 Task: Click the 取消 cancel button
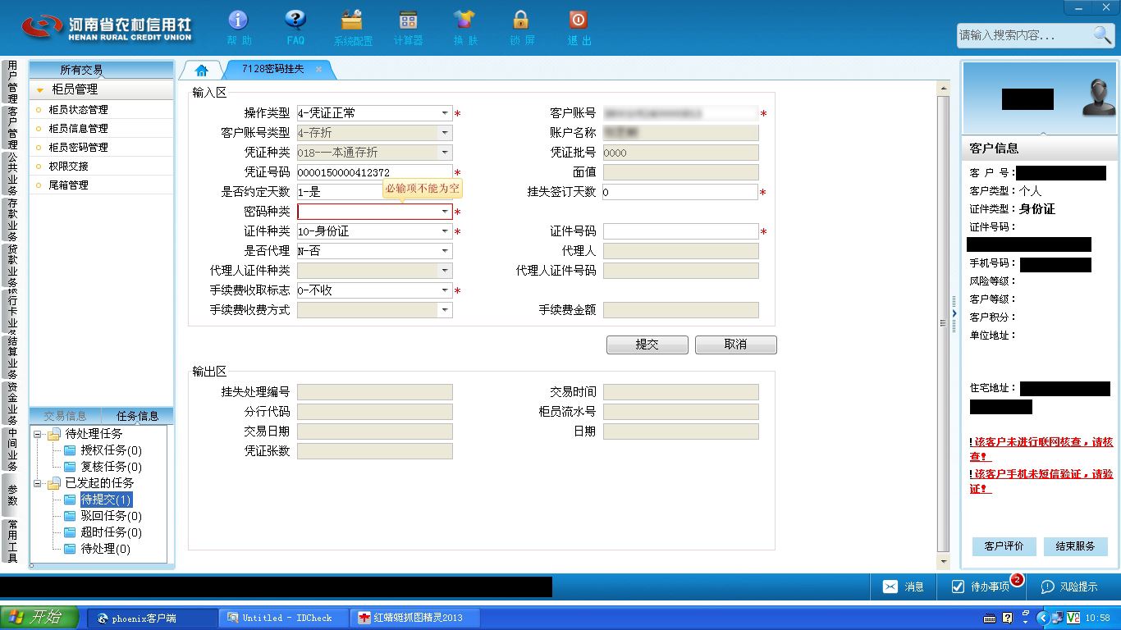pos(736,345)
